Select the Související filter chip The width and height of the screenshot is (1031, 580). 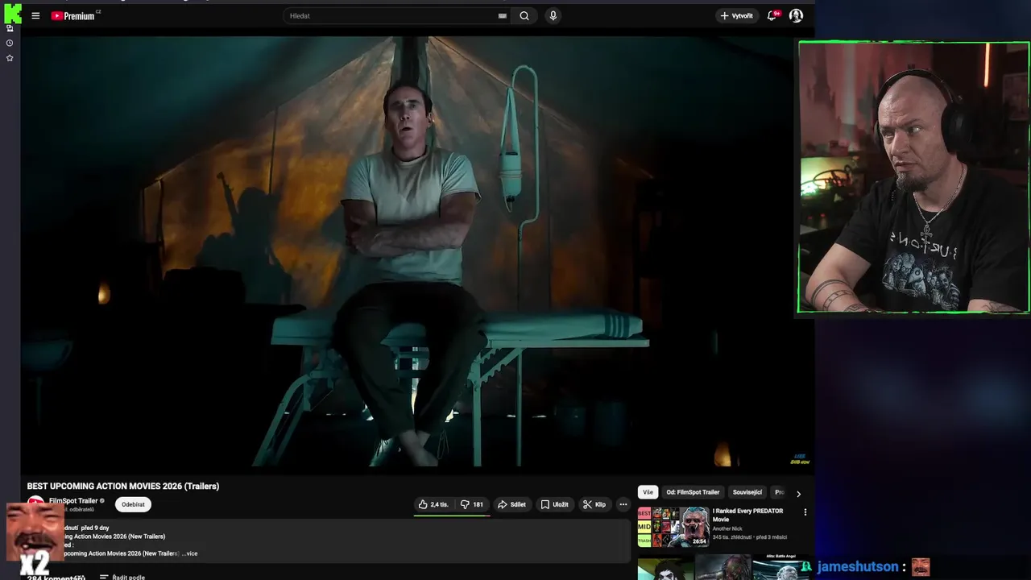pyautogui.click(x=747, y=492)
